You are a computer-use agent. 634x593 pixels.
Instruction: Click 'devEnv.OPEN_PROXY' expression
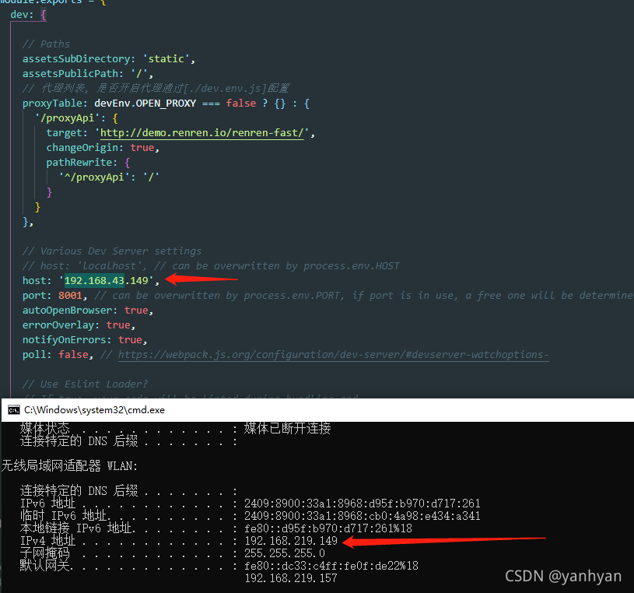145,104
